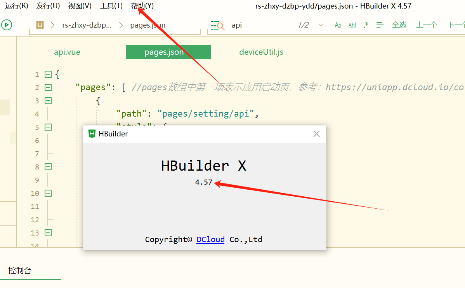
Task: Click the search list magnifier icon
Action: (x=218, y=25)
